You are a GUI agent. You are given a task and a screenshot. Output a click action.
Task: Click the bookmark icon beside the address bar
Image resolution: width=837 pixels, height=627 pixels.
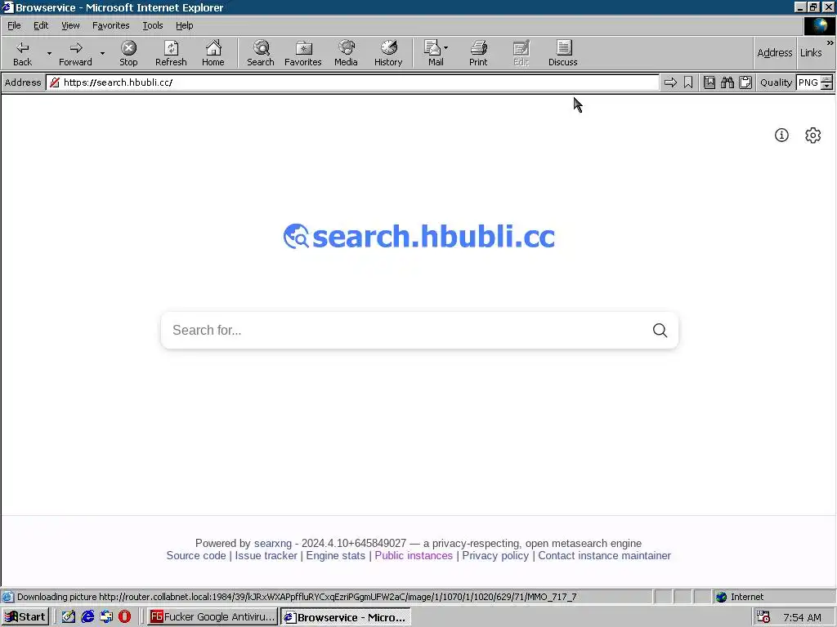[688, 82]
